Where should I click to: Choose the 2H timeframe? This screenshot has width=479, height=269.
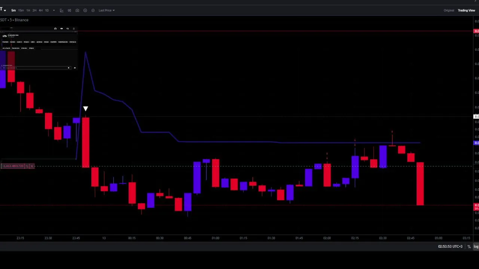pos(34,10)
